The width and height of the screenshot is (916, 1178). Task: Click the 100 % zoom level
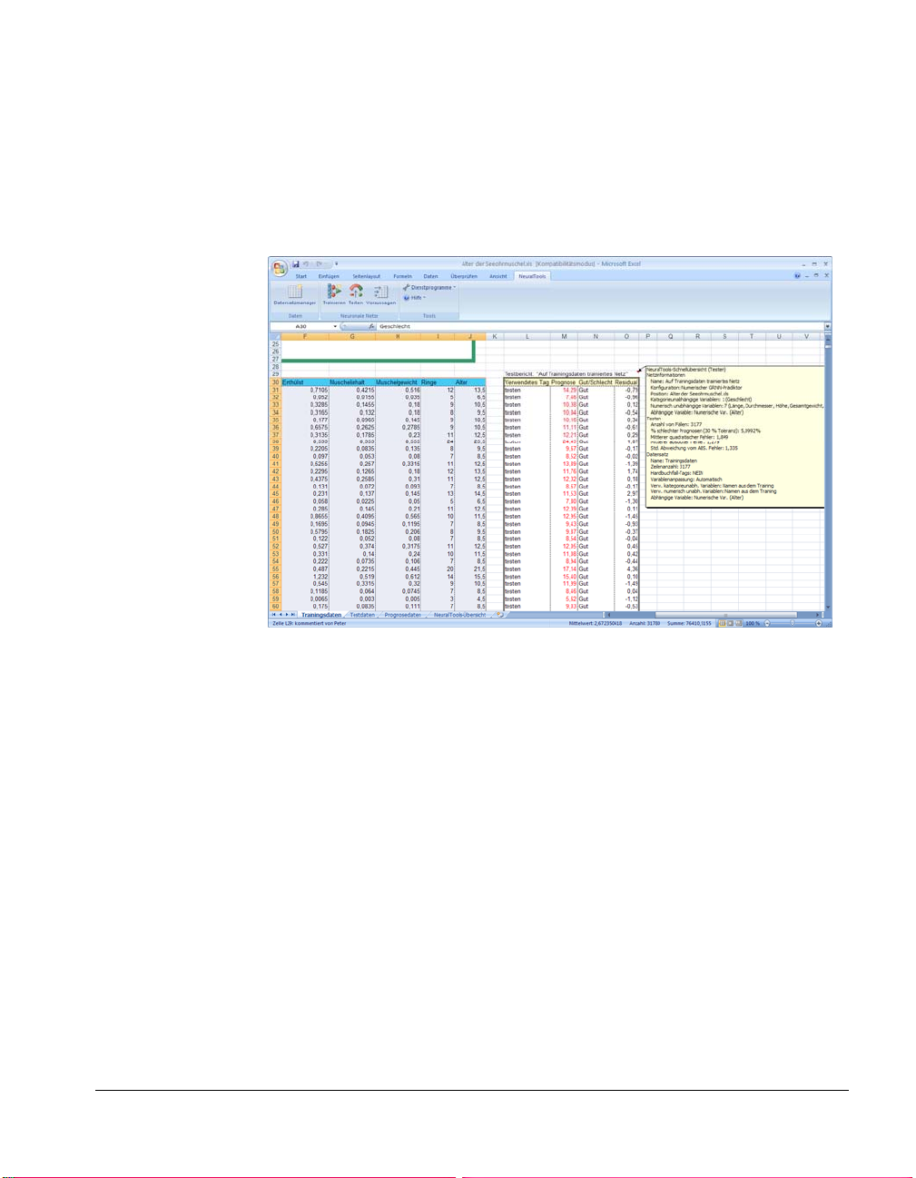pos(753,623)
